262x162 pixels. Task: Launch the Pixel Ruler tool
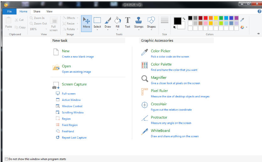(159, 91)
